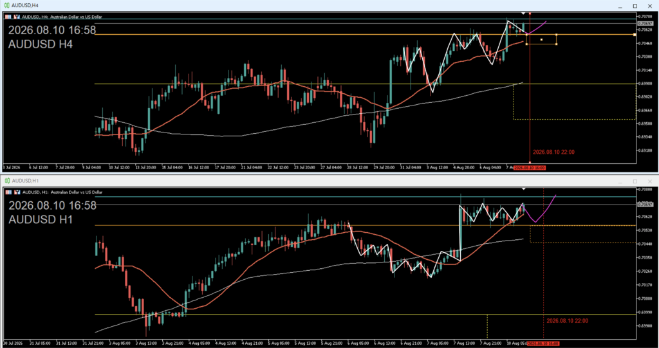This screenshot has width=659, height=348.
Task: Click the red 2026.08.10 16:00 time label in H4
Action: (530, 168)
